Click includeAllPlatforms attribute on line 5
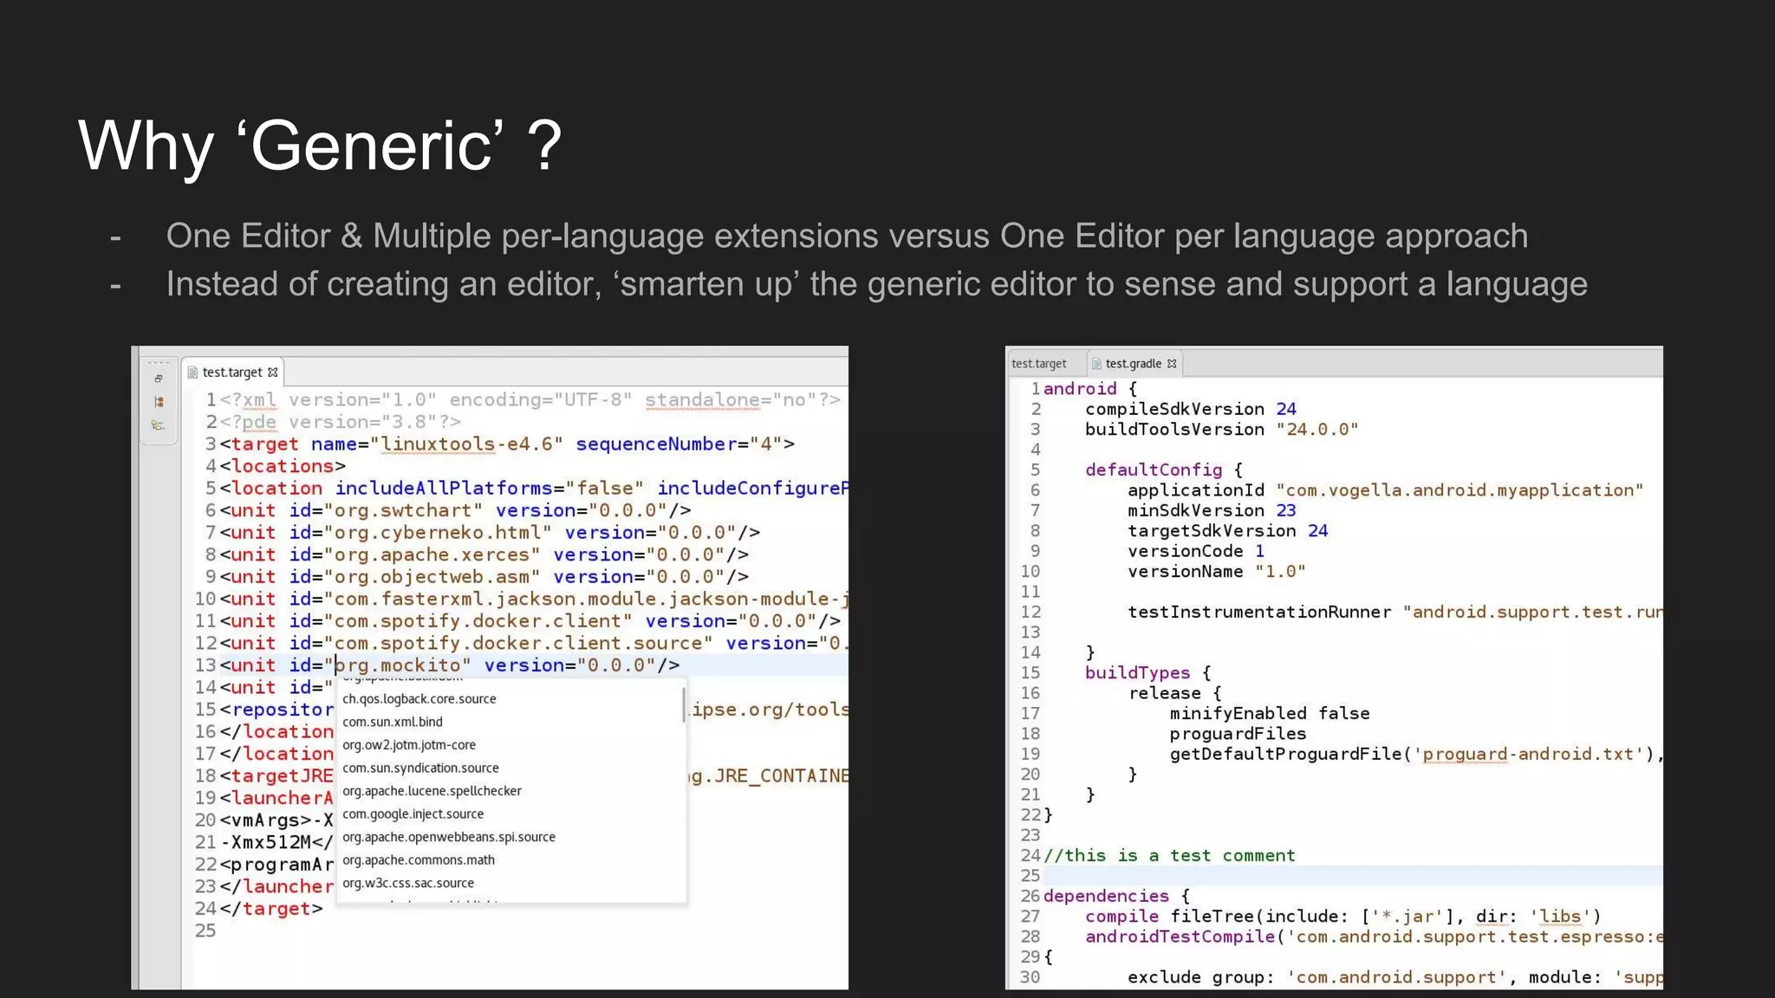 (x=450, y=489)
